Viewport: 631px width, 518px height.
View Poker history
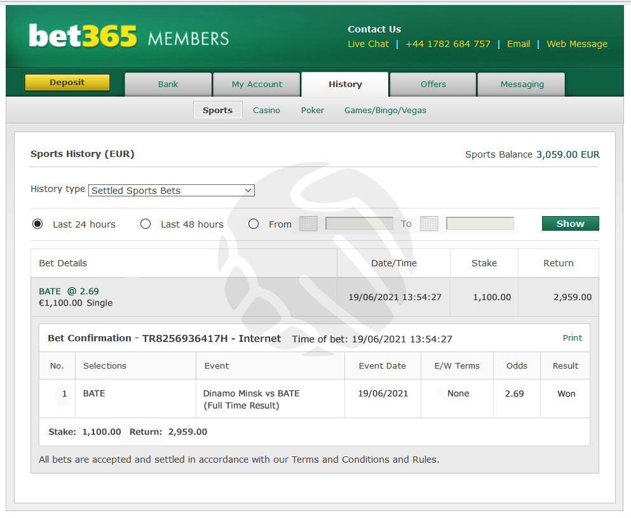[x=312, y=111]
